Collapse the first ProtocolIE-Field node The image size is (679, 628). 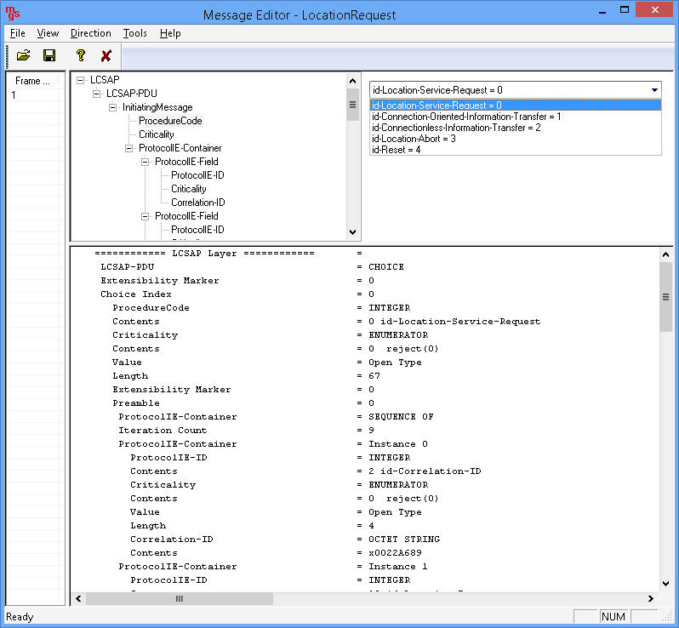coord(145,162)
